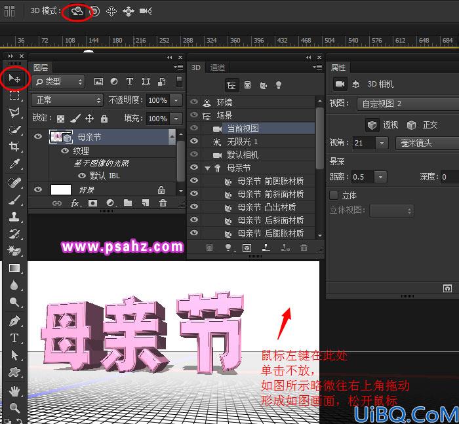Select the Hand tool
The width and height of the screenshot is (459, 424).
[x=14, y=391]
